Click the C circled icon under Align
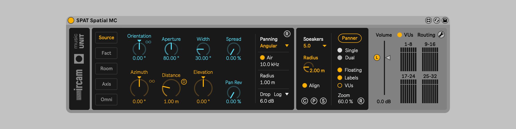Viewport: 516px width, 129px height. 305,101
